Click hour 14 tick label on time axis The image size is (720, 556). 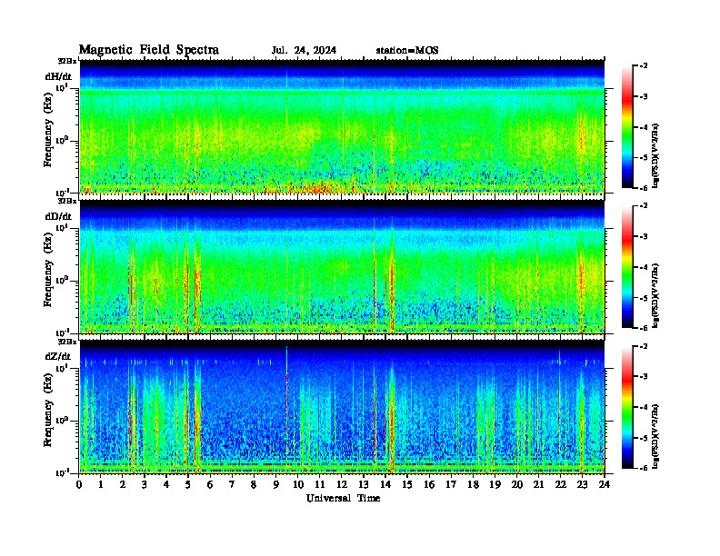385,485
